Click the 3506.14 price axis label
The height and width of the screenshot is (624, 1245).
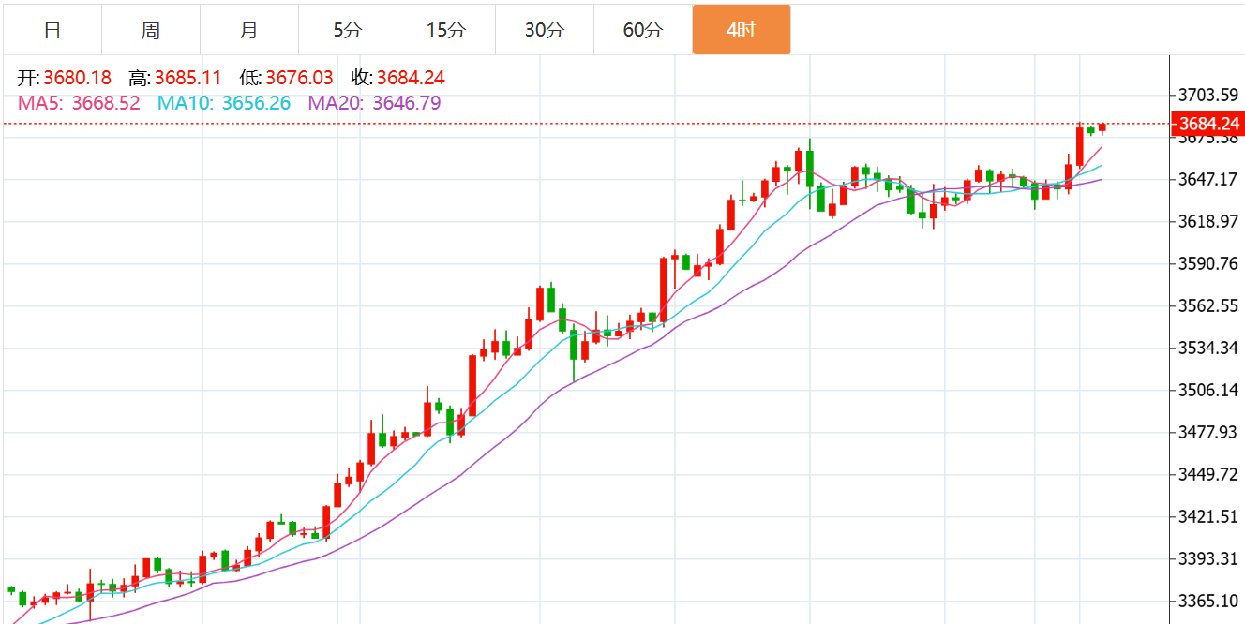click(1208, 390)
